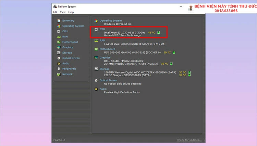257x146 pixels.
Task: Click the memory icon beside RAM summary heading
Action: point(96,41)
